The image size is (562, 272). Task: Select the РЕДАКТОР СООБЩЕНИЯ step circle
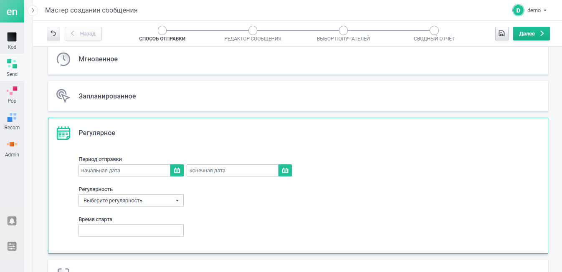(253, 30)
